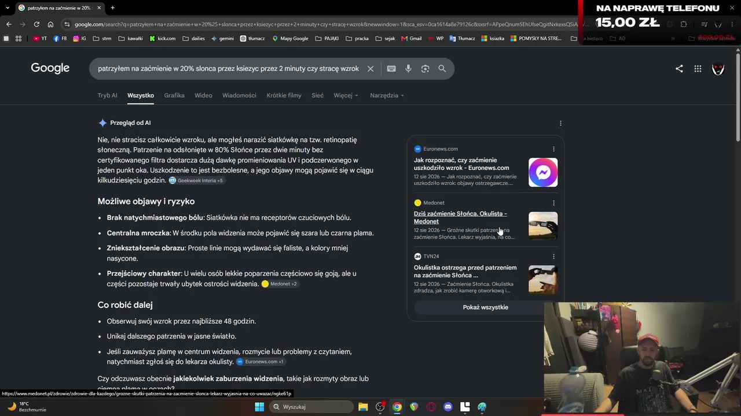Open the pracka bookmarks folder

click(x=357, y=39)
